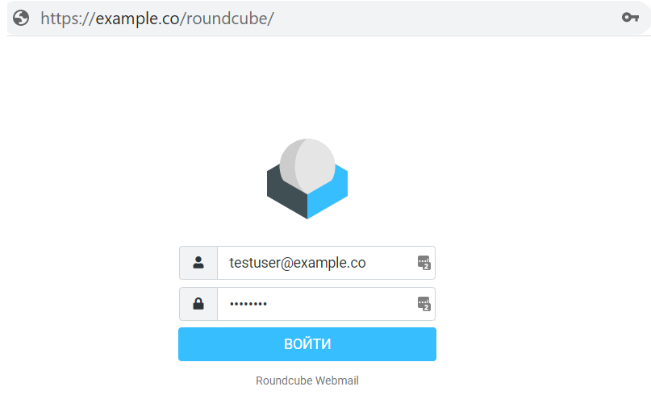Open password manager icon in password field
This screenshot has width=651, height=416.
(424, 304)
